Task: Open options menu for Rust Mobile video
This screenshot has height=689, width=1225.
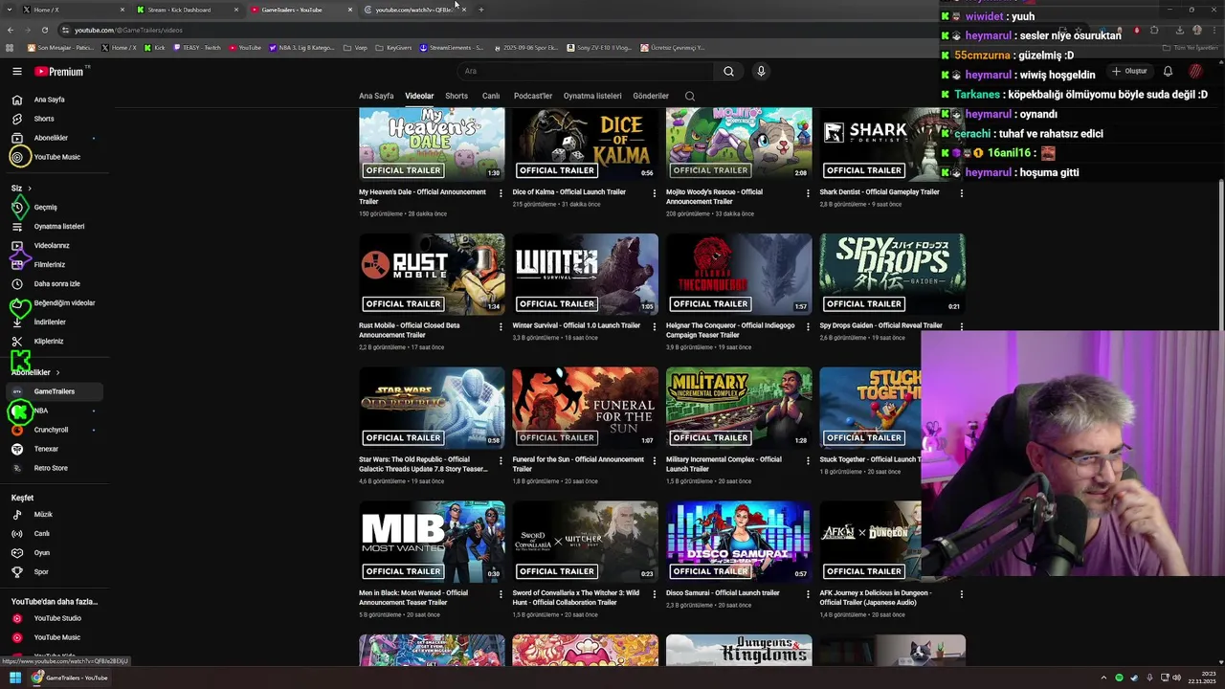Action: 501,326
